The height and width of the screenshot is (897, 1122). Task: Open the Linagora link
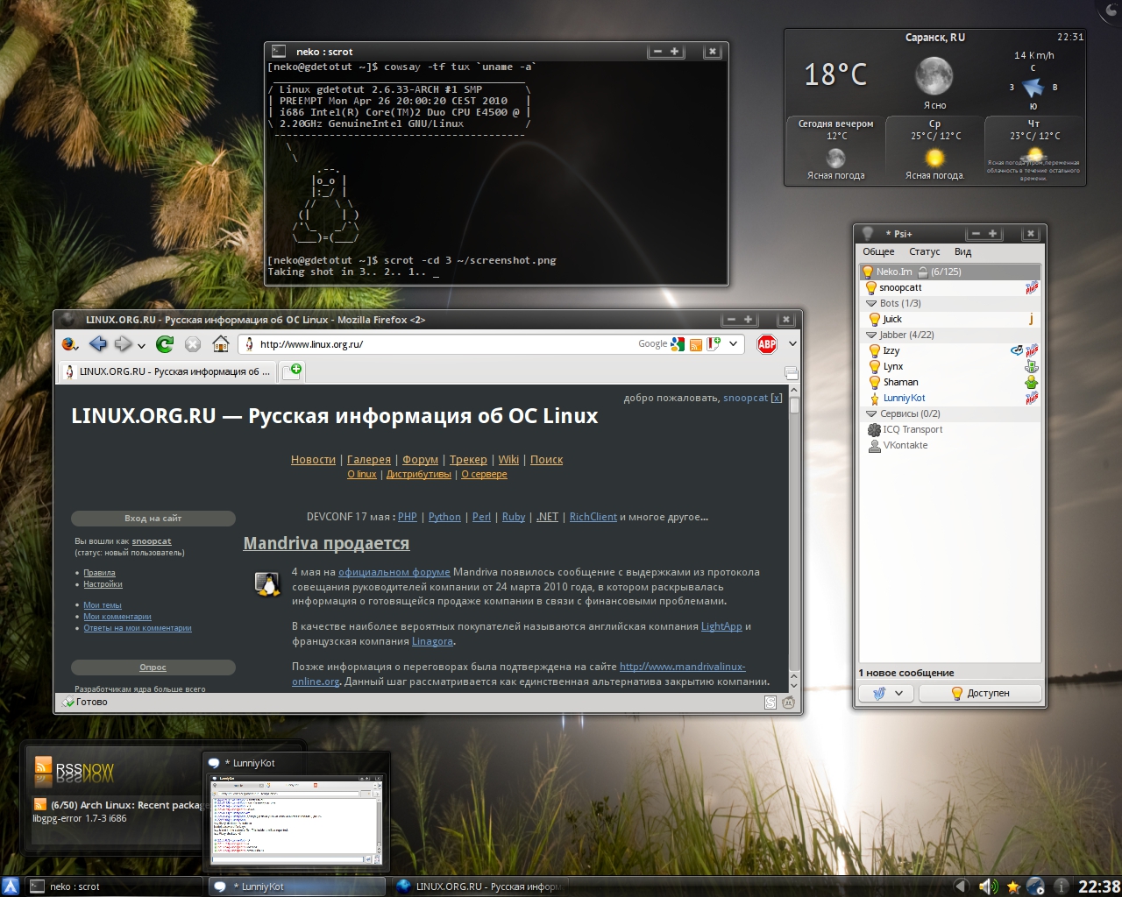pyautogui.click(x=432, y=641)
